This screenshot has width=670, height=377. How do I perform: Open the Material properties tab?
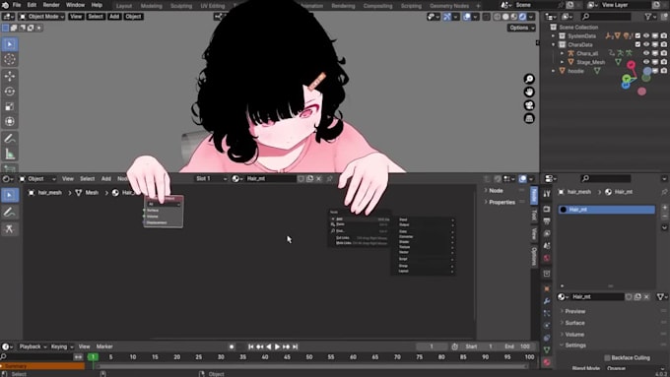(547, 362)
